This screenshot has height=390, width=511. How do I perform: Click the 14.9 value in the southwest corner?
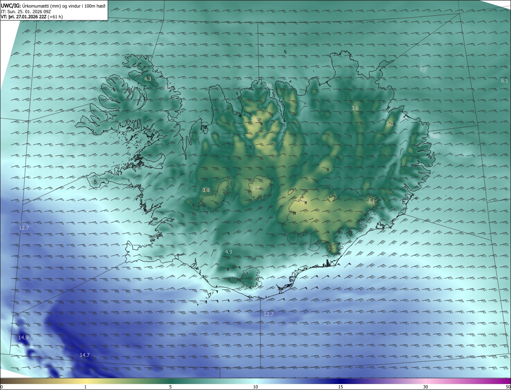pyautogui.click(x=23, y=337)
